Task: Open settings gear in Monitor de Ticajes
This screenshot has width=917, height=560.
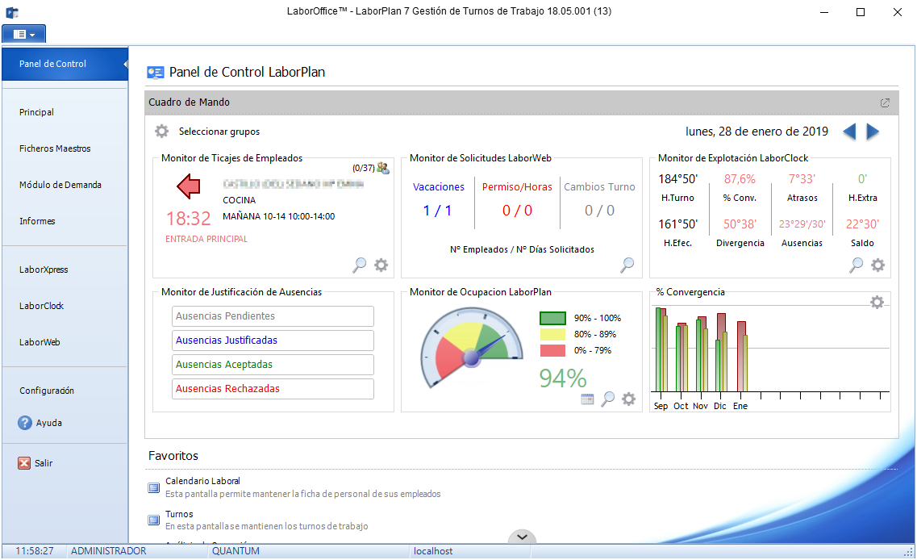Action: click(x=381, y=265)
